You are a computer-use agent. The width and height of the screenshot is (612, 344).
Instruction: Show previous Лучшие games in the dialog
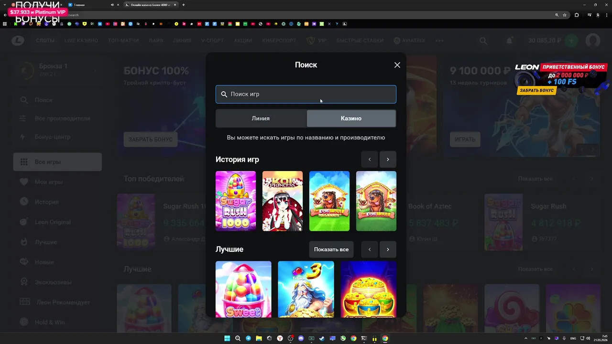[369, 249]
